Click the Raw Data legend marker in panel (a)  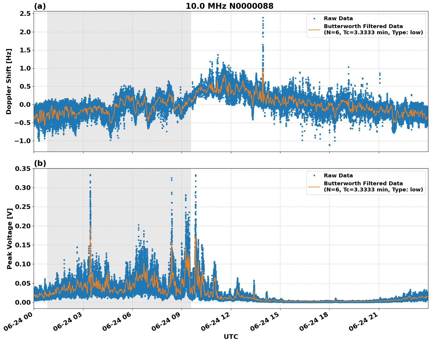click(314, 18)
